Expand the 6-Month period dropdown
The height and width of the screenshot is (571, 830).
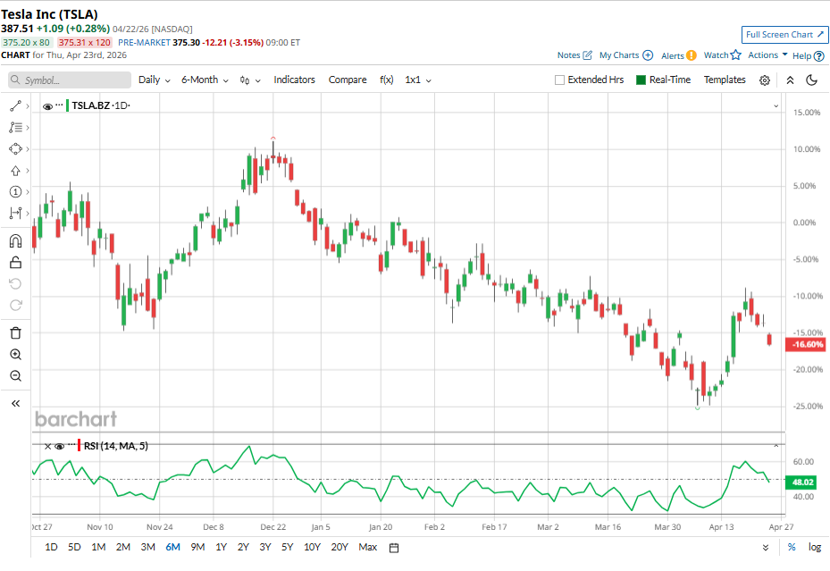click(x=205, y=80)
